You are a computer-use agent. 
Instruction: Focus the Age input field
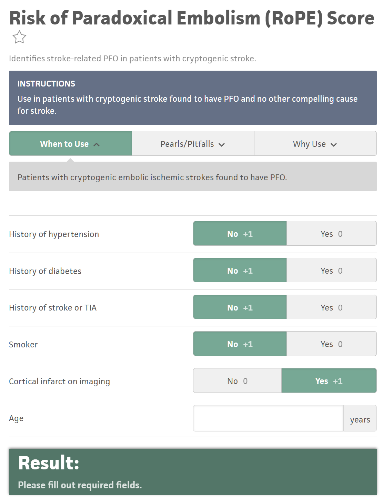point(268,418)
